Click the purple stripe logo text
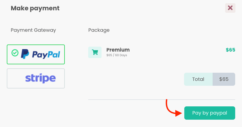 point(41,78)
